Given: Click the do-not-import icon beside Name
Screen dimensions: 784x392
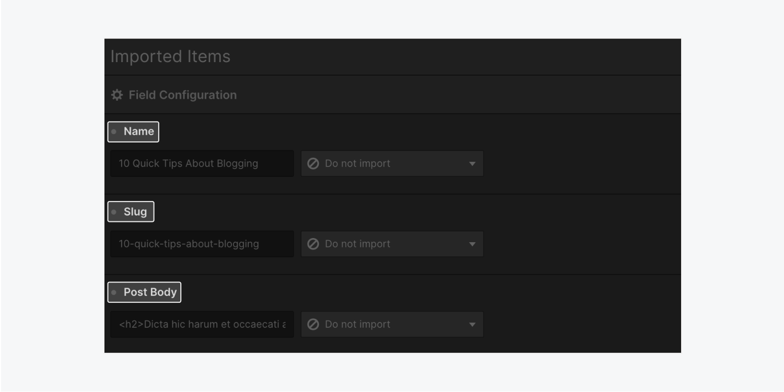Looking at the screenshot, I should 312,163.
